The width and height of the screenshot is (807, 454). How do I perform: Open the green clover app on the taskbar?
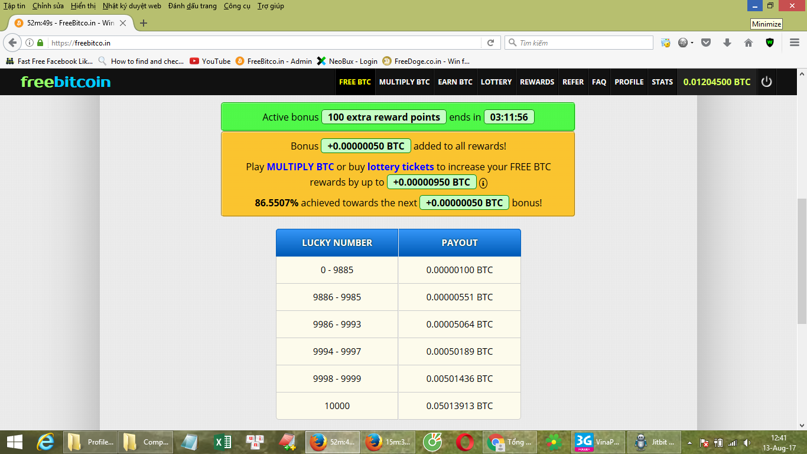pyautogui.click(x=554, y=442)
